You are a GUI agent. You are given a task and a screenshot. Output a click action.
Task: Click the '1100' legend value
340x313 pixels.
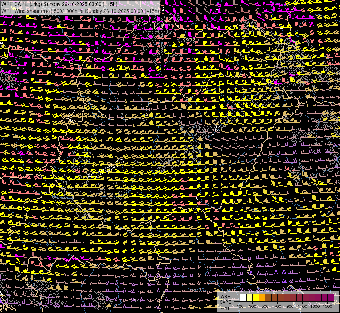click(x=302, y=306)
